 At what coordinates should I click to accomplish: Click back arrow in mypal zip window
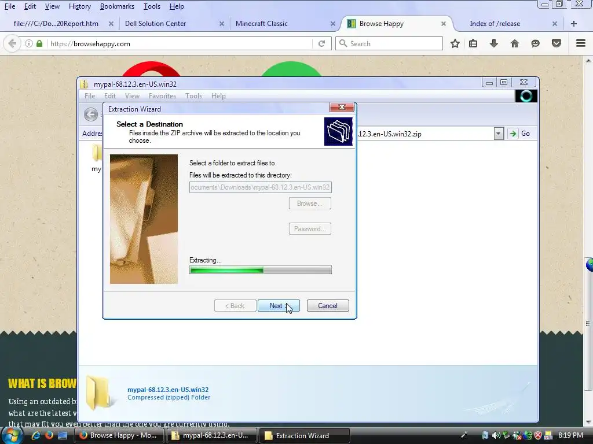point(91,114)
